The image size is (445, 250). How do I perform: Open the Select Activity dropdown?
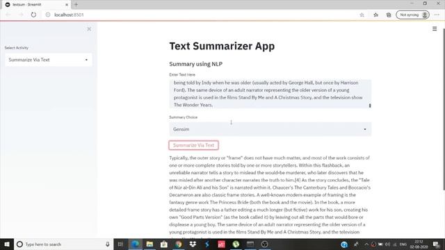(x=48, y=60)
